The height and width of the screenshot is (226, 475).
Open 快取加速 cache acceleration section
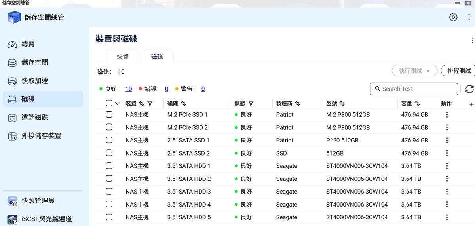[34, 81]
